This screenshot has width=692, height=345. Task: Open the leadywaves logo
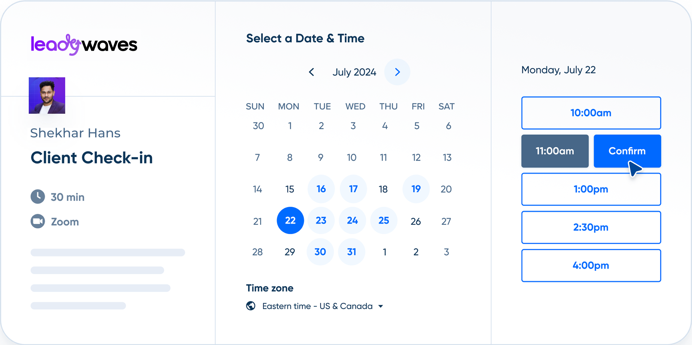point(84,45)
